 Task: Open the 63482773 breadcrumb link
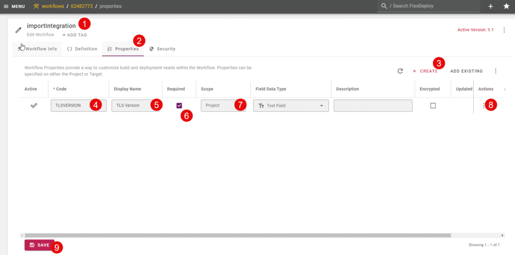tap(82, 6)
